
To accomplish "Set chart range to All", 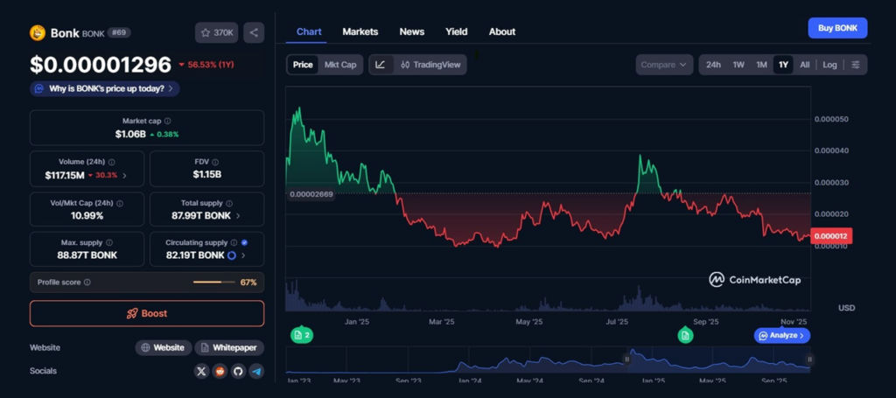I will pyautogui.click(x=805, y=65).
